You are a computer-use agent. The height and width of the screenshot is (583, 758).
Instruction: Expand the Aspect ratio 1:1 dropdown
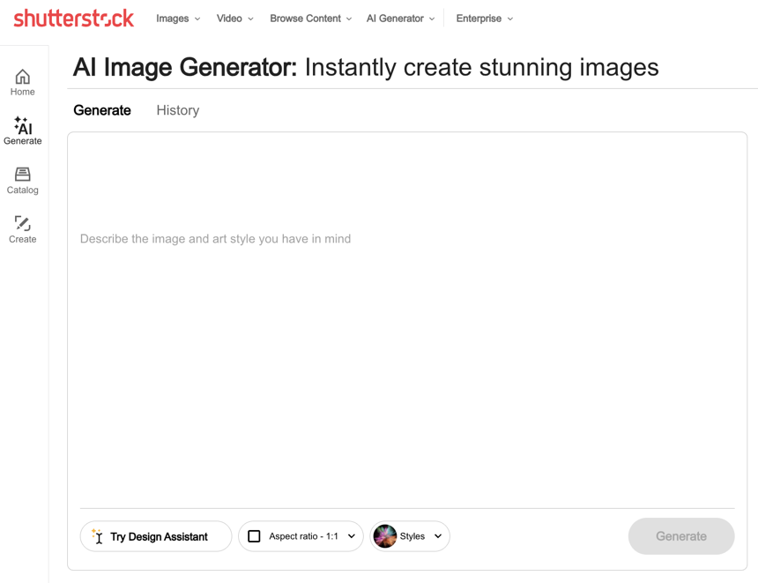click(x=352, y=536)
